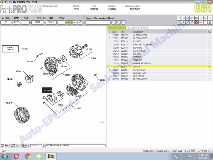Click the collapse picture panel icon

pyautogui.click(x=2, y=146)
